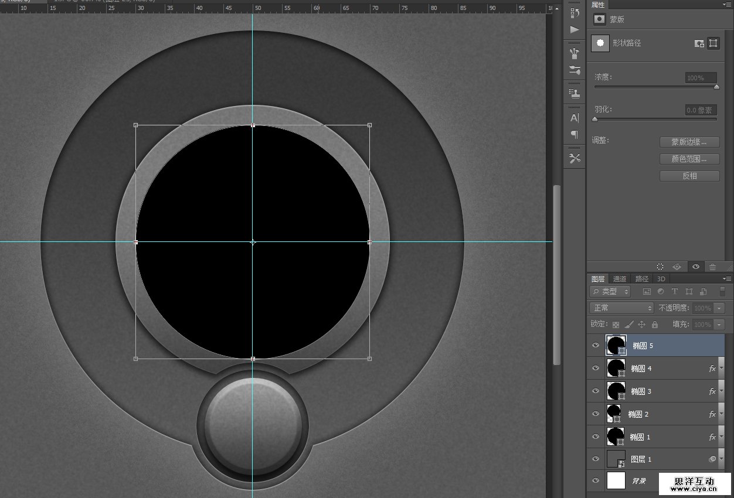The width and height of the screenshot is (734, 498).
Task: Click the 浓度 slider handle
Action: click(716, 87)
